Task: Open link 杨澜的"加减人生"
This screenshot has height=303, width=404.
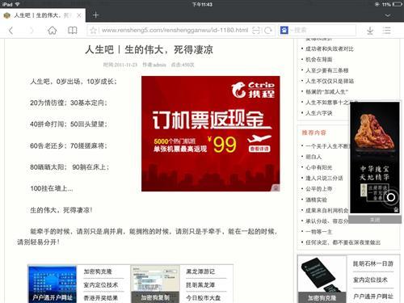Action: coord(326,92)
